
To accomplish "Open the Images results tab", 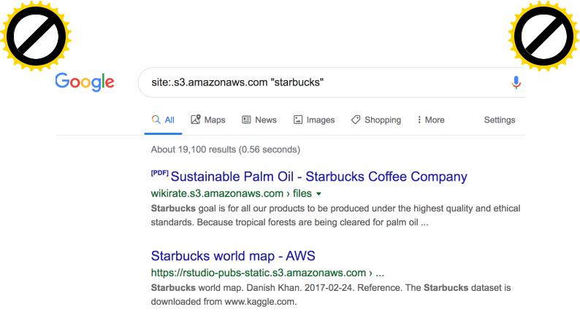I will tap(314, 120).
